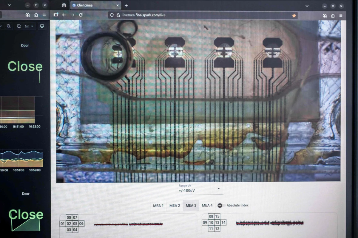Select electrode cell 13
Viewport: 358px width, 238px height.
point(217,223)
